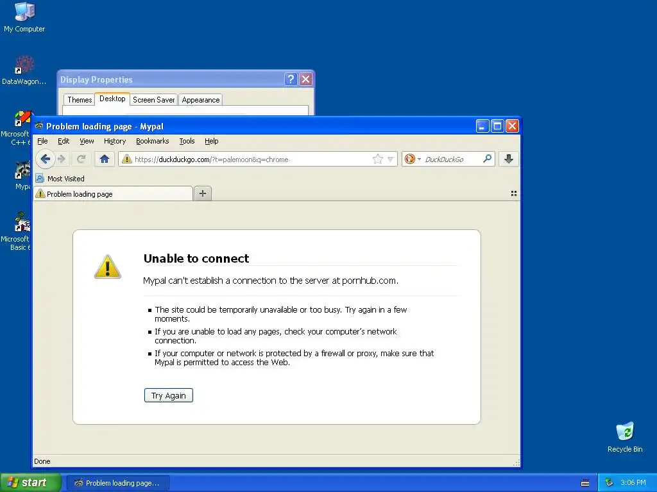The height and width of the screenshot is (492, 657).
Task: Open the Most Visited bookmarks folder
Action: point(60,179)
